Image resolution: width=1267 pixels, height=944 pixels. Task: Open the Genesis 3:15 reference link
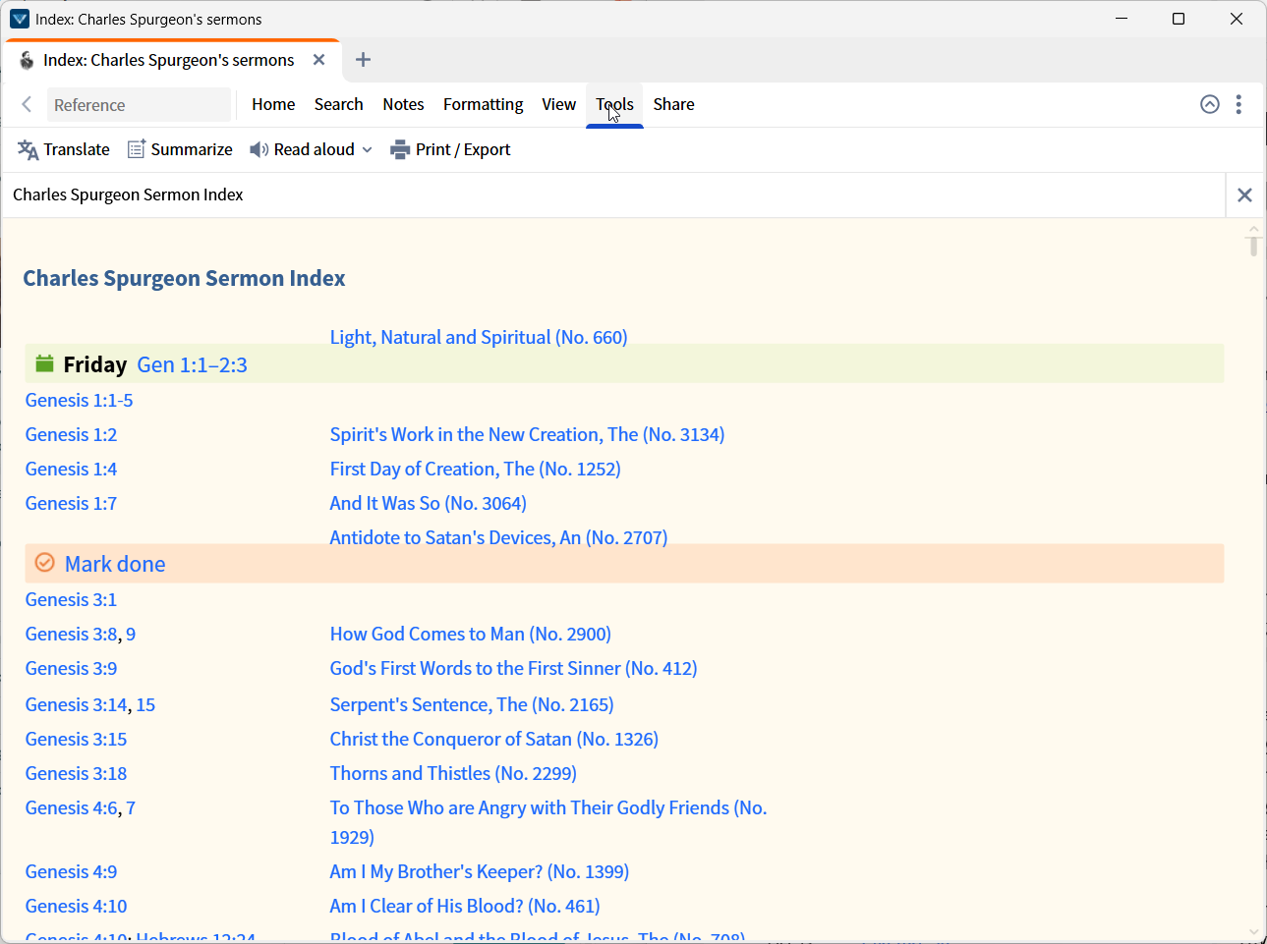76,739
